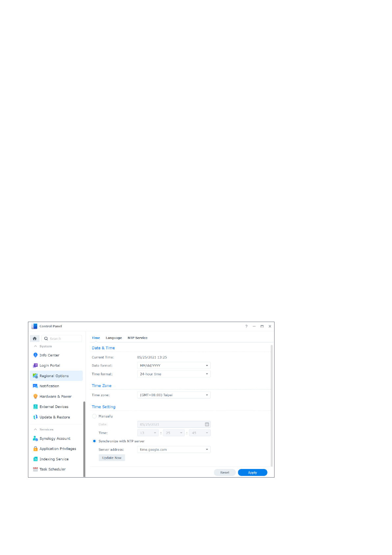Switch to the Language tab
The height and width of the screenshot is (555, 392).
point(114,338)
